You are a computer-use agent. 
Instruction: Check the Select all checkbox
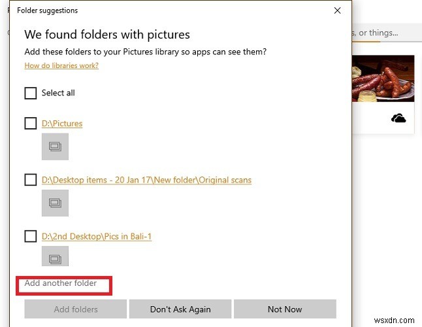[31, 94]
